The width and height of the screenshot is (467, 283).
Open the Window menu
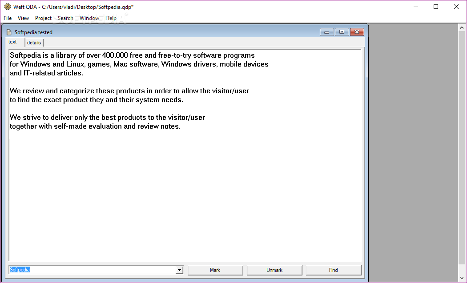[89, 18]
